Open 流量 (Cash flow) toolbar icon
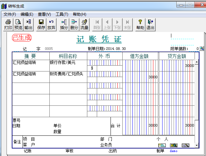The image size is (206, 156). (x=84, y=24)
